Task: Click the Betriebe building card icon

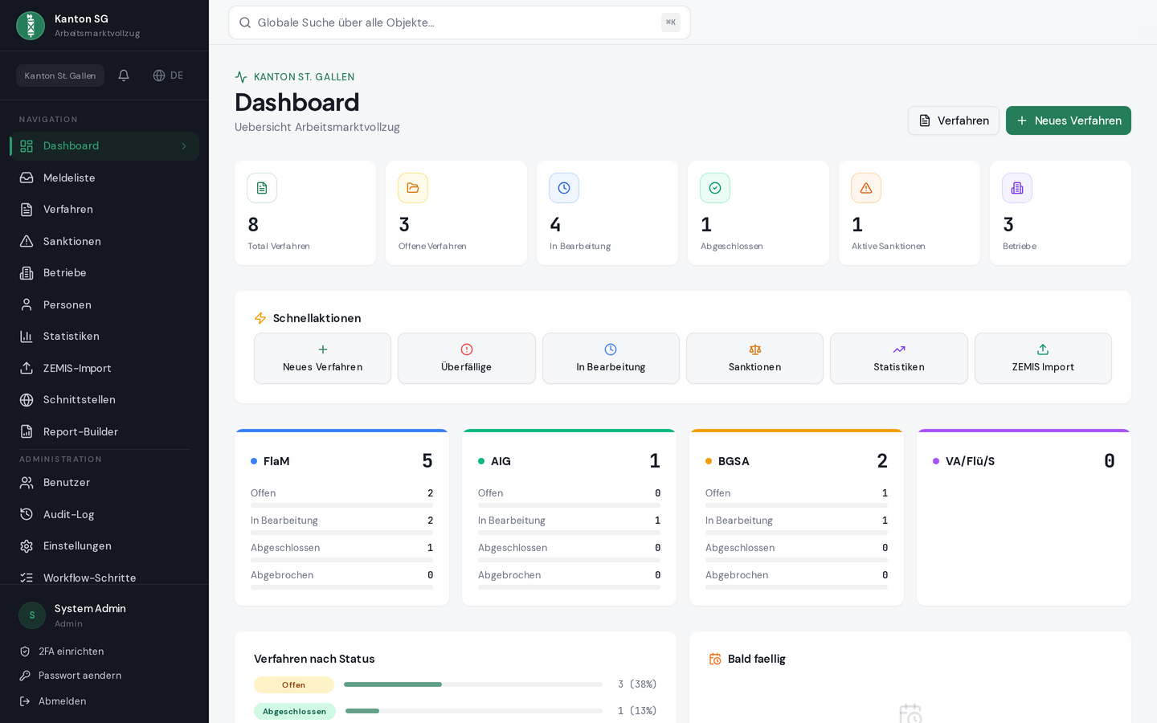Action: click(x=1017, y=188)
